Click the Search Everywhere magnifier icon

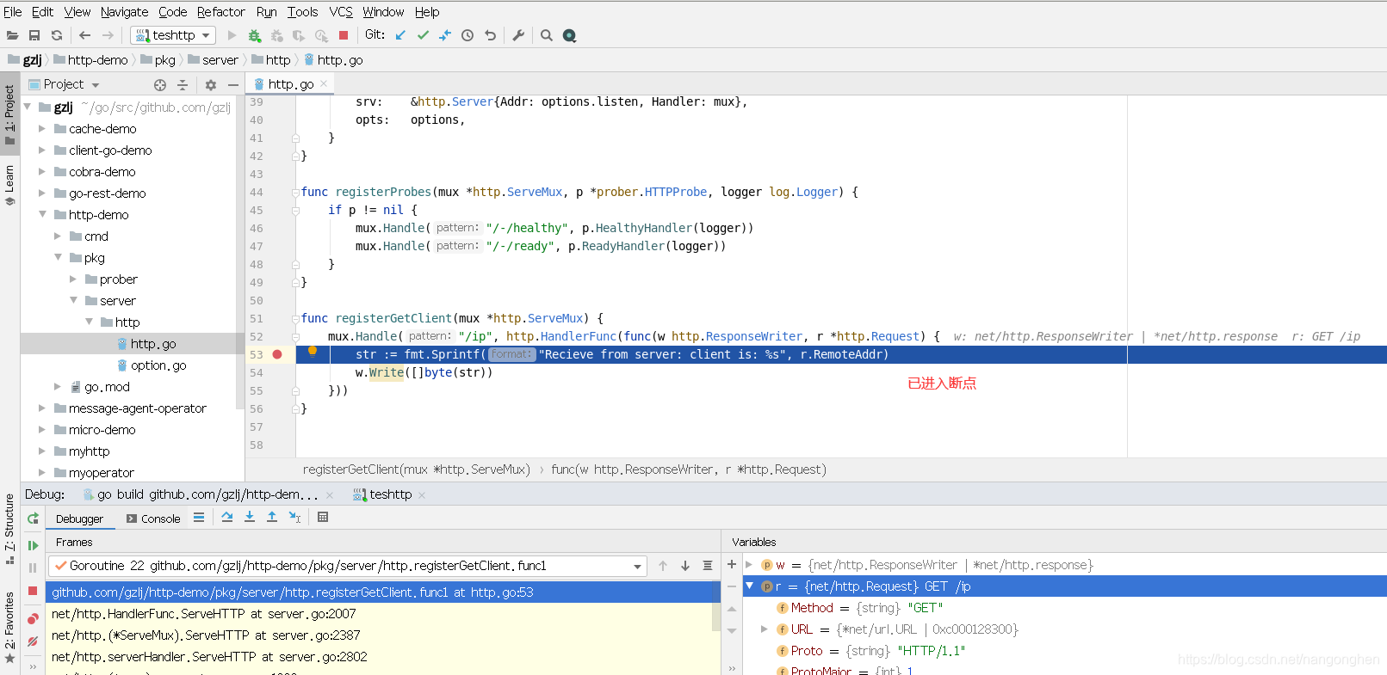click(x=546, y=35)
